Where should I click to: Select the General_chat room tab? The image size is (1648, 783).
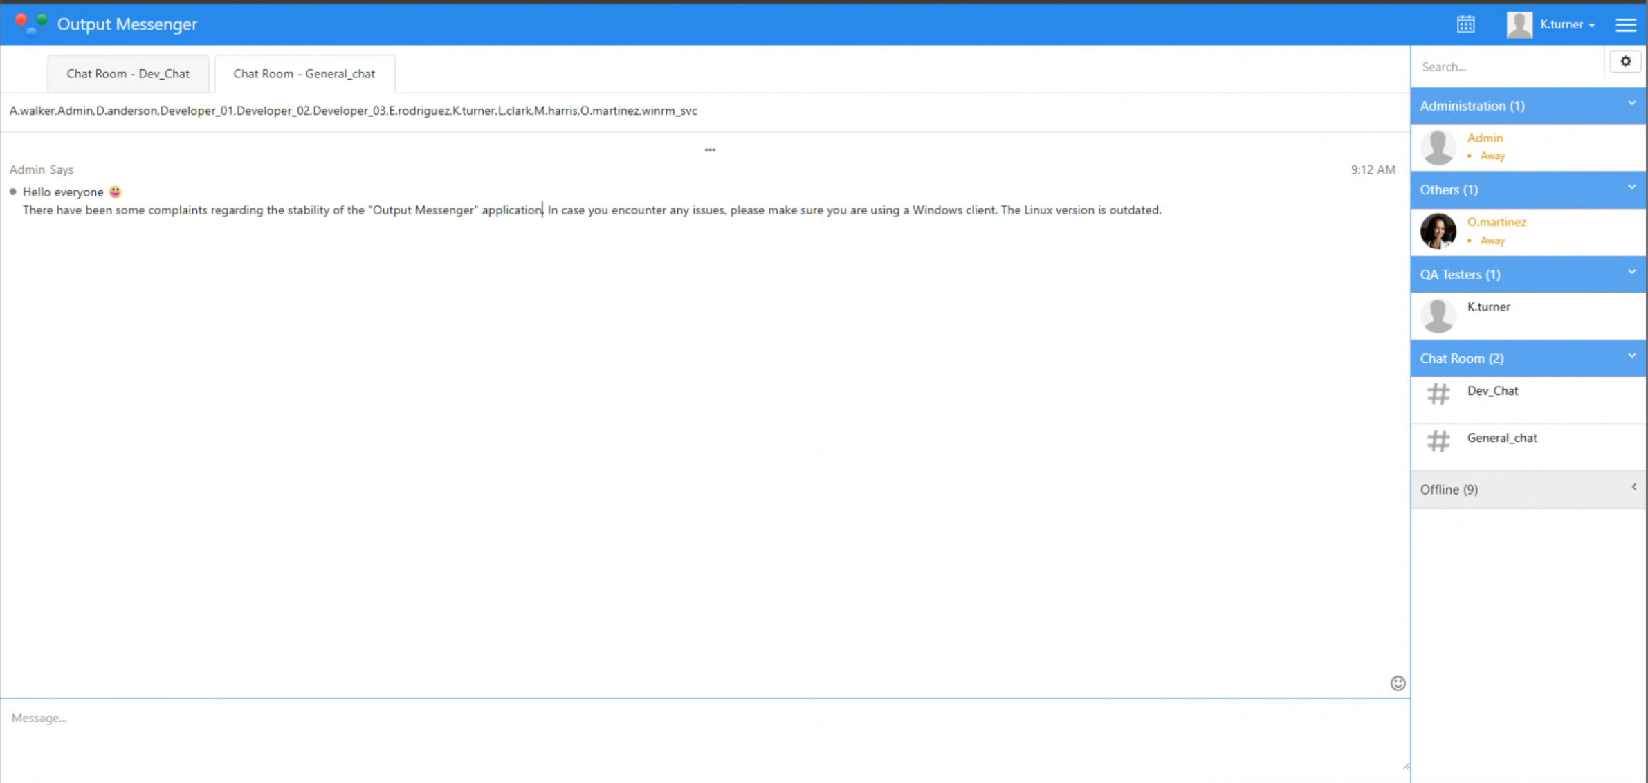(304, 74)
